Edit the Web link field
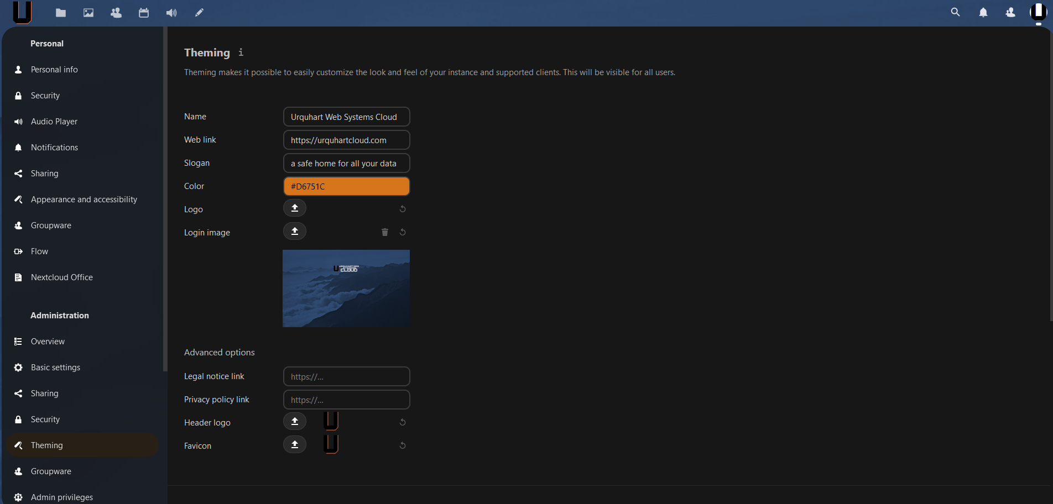Image resolution: width=1053 pixels, height=504 pixels. click(347, 140)
